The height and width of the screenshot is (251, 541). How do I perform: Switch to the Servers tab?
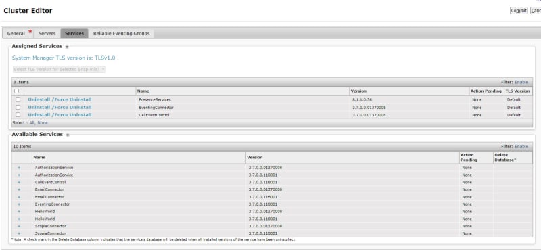pos(47,34)
